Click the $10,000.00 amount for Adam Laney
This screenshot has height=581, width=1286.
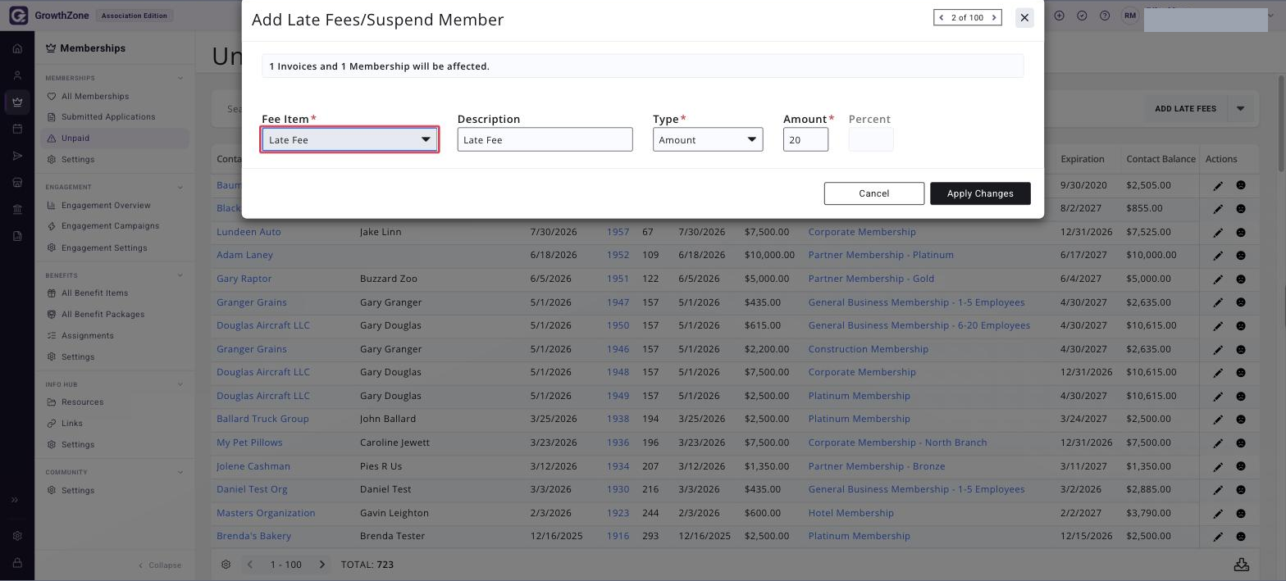[769, 255]
